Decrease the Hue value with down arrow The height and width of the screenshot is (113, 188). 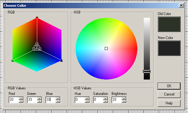pos(87,101)
